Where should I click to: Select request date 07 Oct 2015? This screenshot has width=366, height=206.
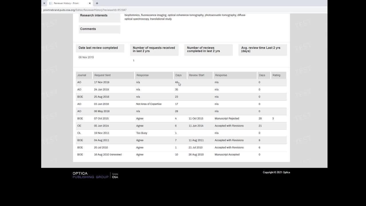[101, 118]
